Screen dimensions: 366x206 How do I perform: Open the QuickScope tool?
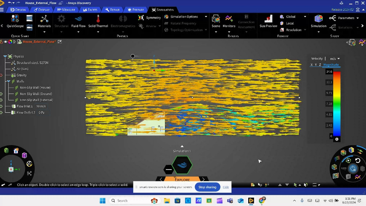[15, 21]
